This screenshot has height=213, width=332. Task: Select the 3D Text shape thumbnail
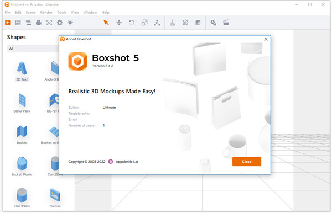[x=22, y=71]
